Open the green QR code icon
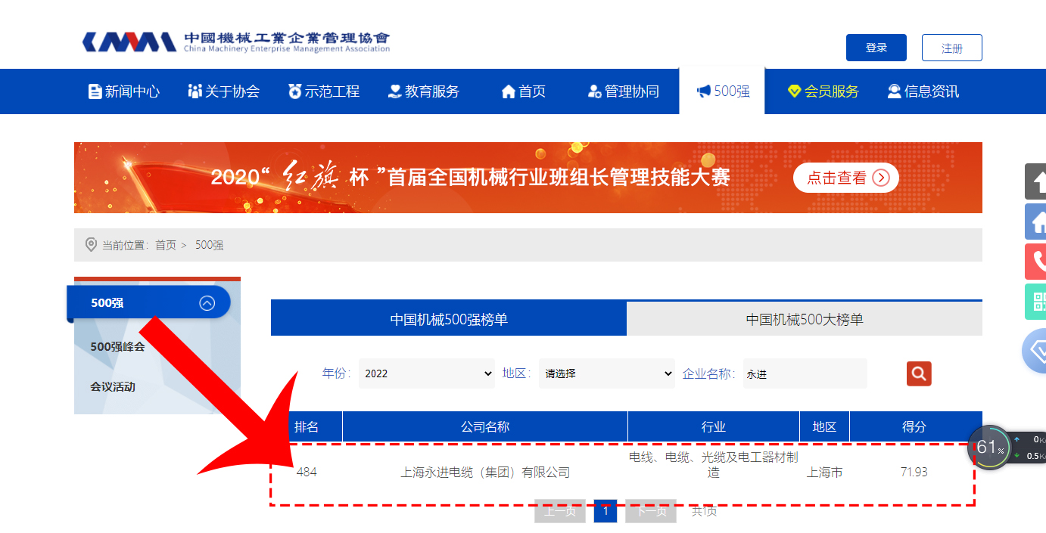1046x533 pixels. [1036, 302]
